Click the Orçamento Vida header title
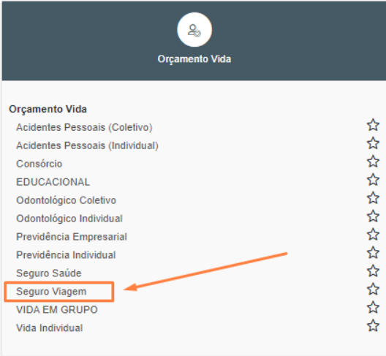The width and height of the screenshot is (386, 356). pos(194,59)
